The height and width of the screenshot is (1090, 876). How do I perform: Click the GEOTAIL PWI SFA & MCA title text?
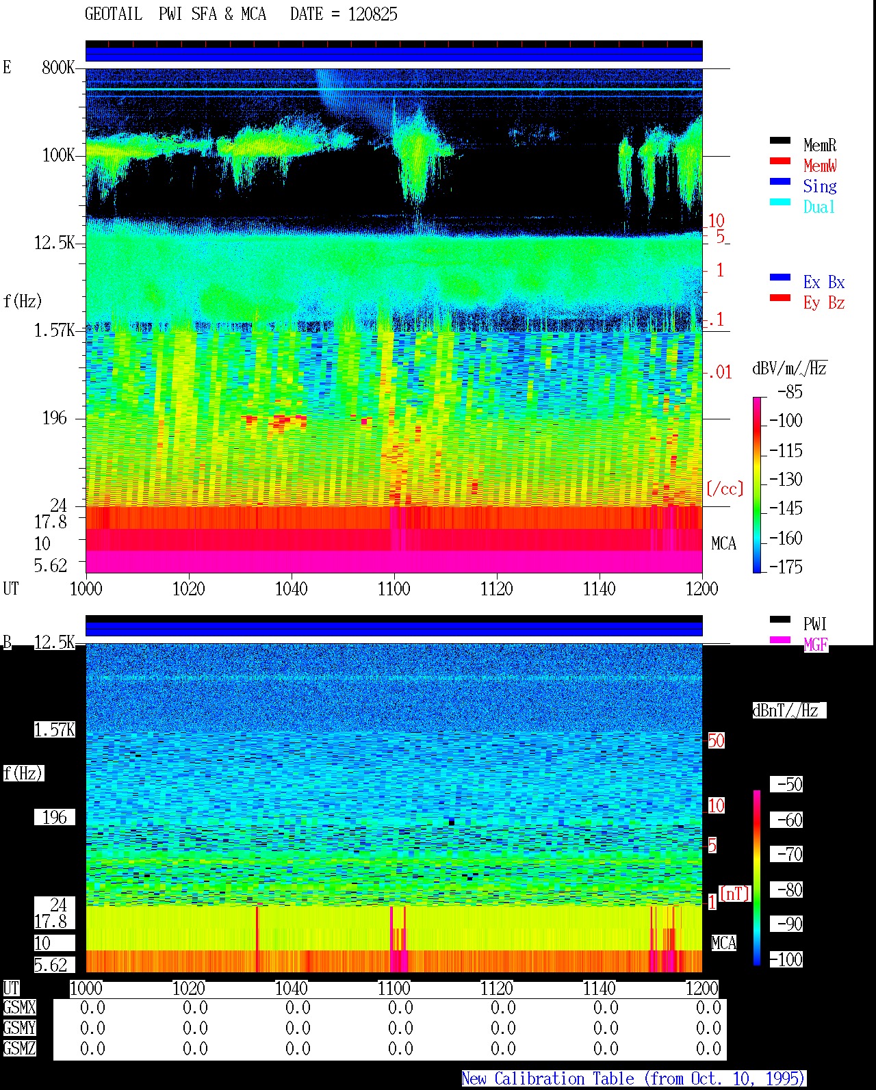pyautogui.click(x=175, y=14)
